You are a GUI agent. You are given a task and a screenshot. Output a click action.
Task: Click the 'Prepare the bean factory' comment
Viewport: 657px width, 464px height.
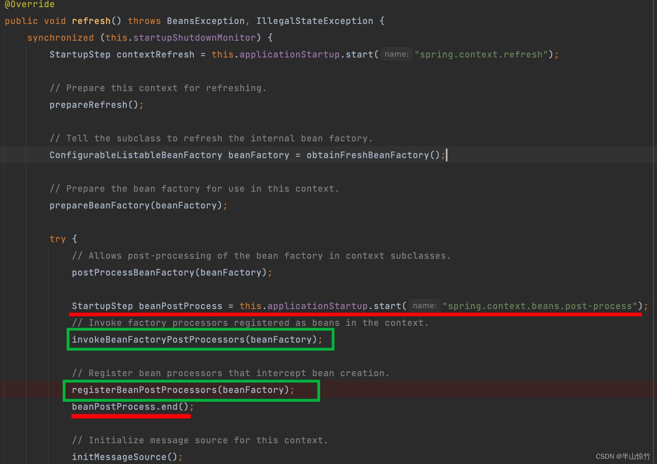(x=194, y=188)
